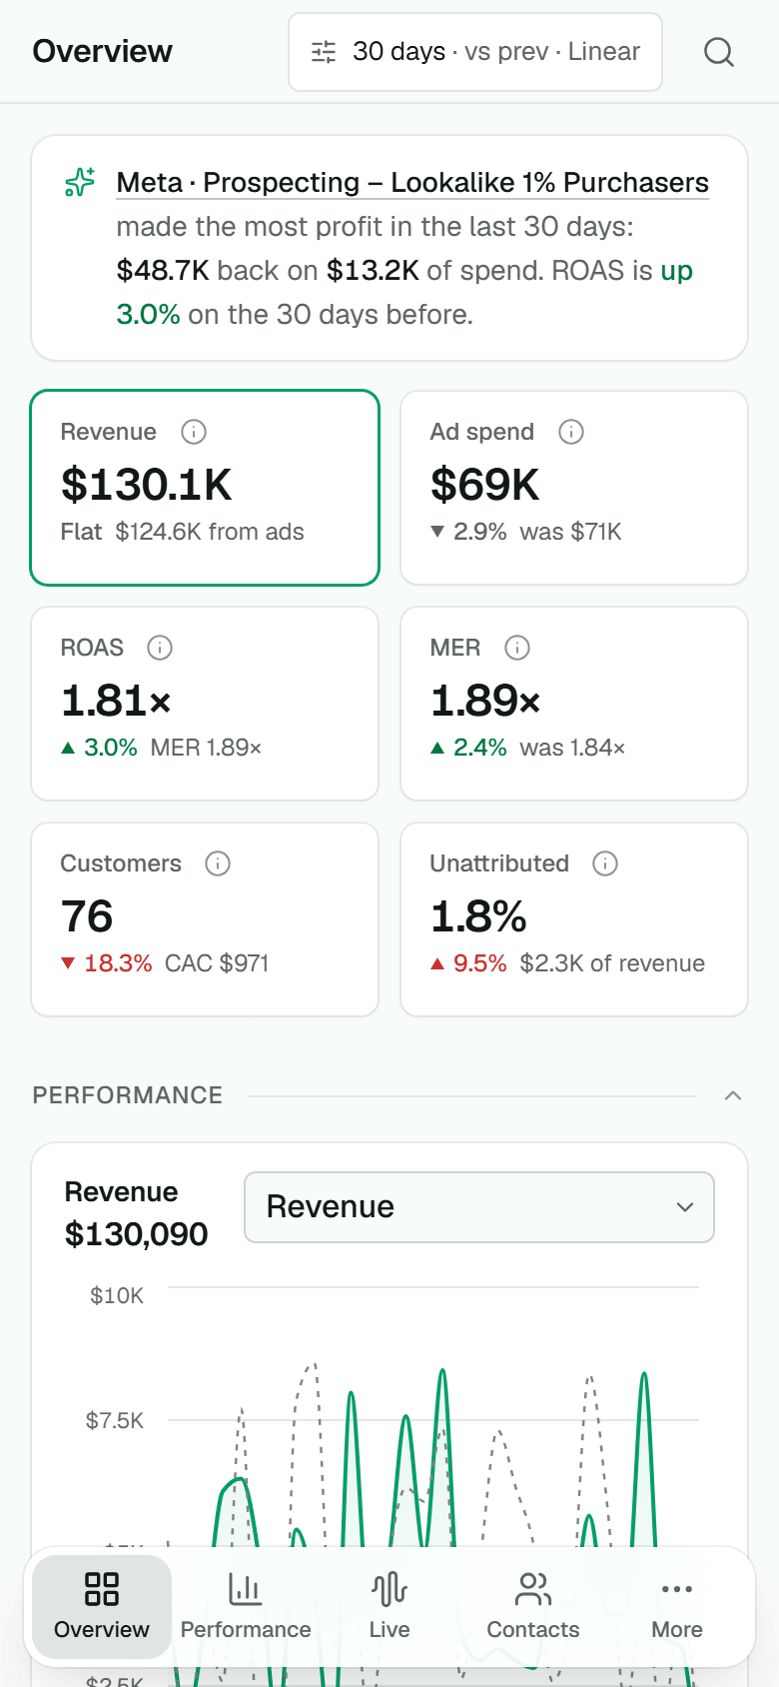Select the MER 1.89× card

point(574,704)
